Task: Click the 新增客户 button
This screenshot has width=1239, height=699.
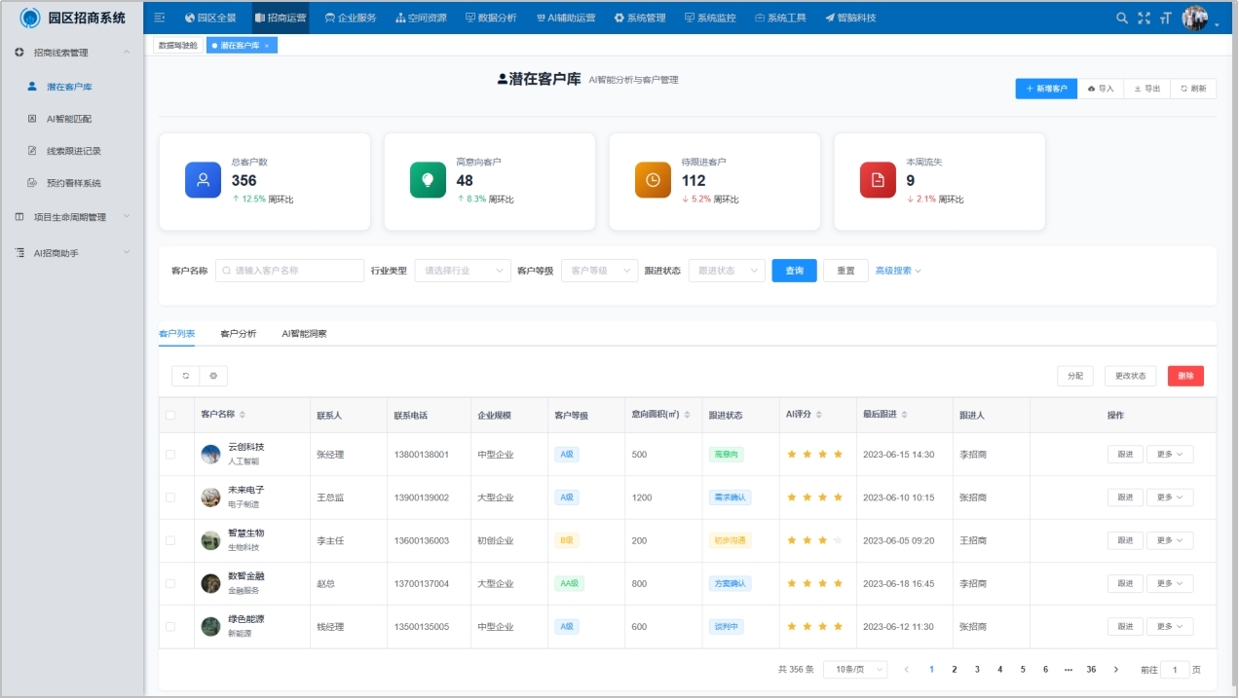Action: [x=1045, y=88]
